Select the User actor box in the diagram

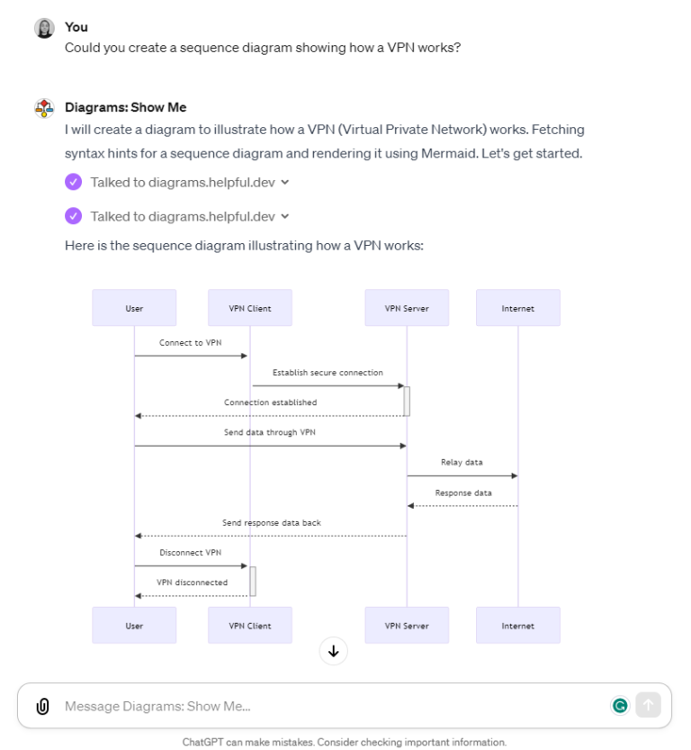[134, 307]
